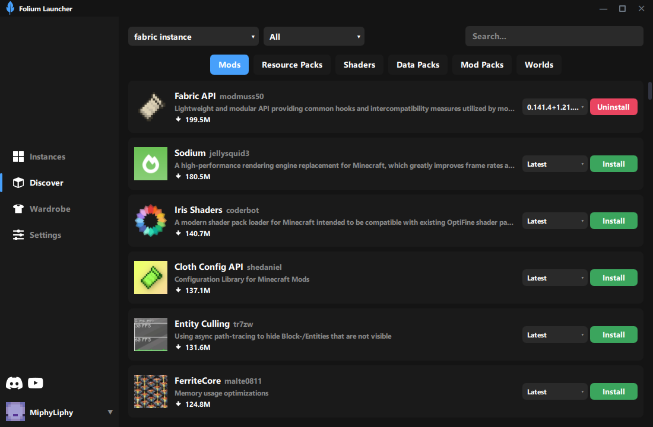The height and width of the screenshot is (427, 653).
Task: Click the FerriteCore mod thumbnail
Action: click(151, 391)
